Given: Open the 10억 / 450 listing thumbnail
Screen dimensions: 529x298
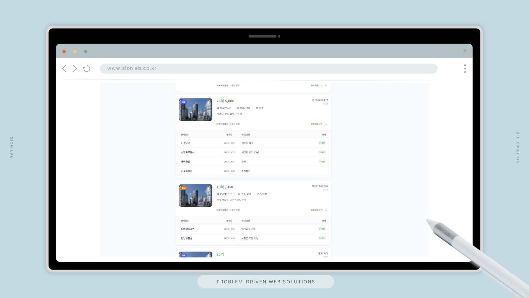Looking at the screenshot, I should [195, 195].
